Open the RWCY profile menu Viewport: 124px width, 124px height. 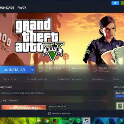22,8
